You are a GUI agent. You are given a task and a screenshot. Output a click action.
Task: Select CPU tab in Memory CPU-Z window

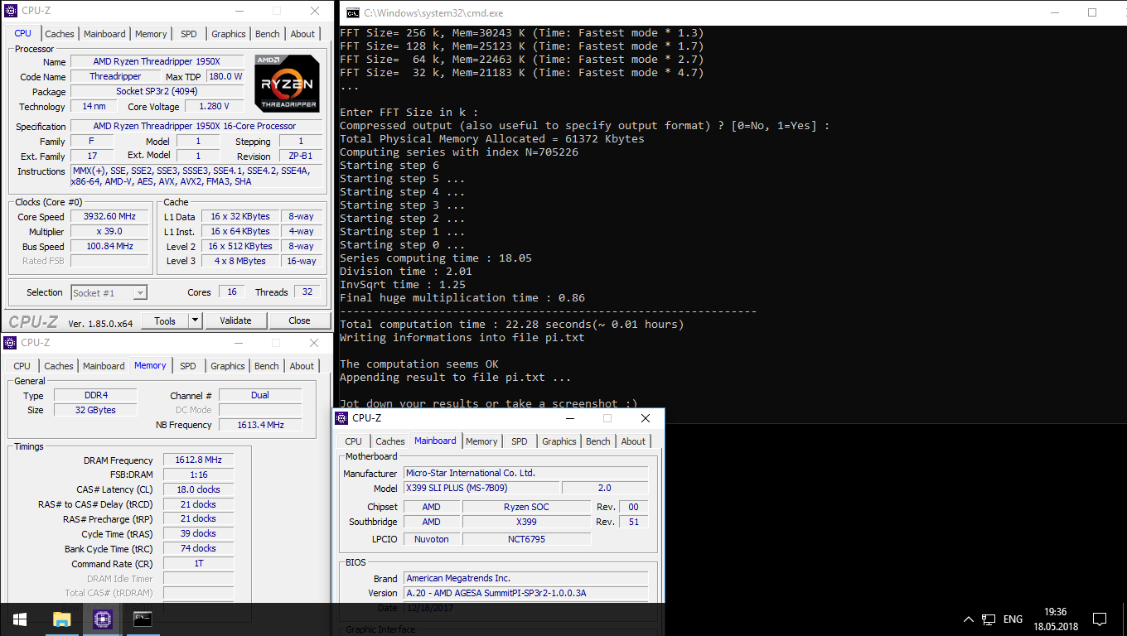[x=22, y=366]
